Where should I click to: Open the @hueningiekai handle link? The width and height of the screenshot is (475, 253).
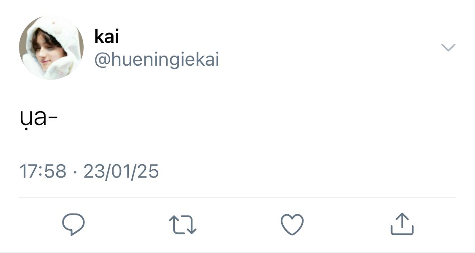(157, 60)
